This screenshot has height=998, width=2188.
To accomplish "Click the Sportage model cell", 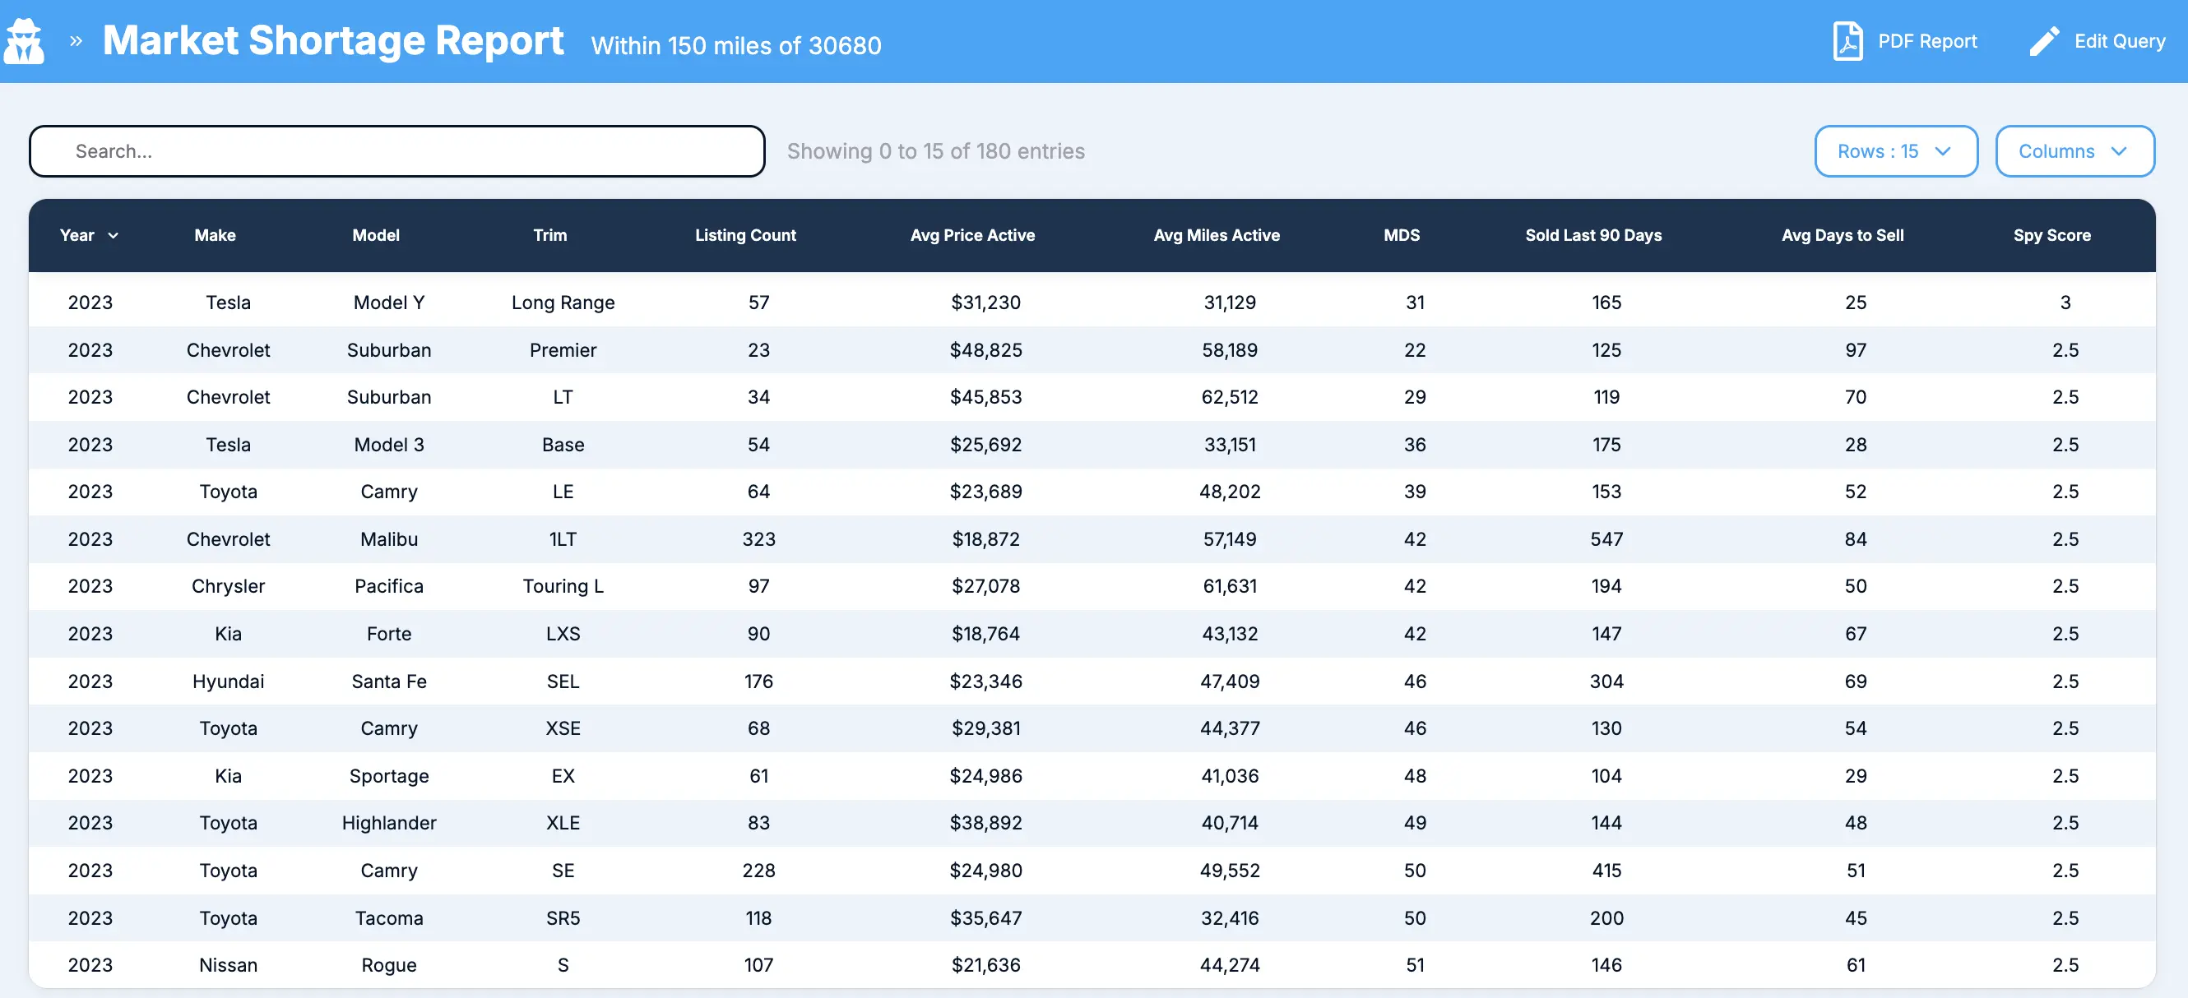I will (389, 776).
